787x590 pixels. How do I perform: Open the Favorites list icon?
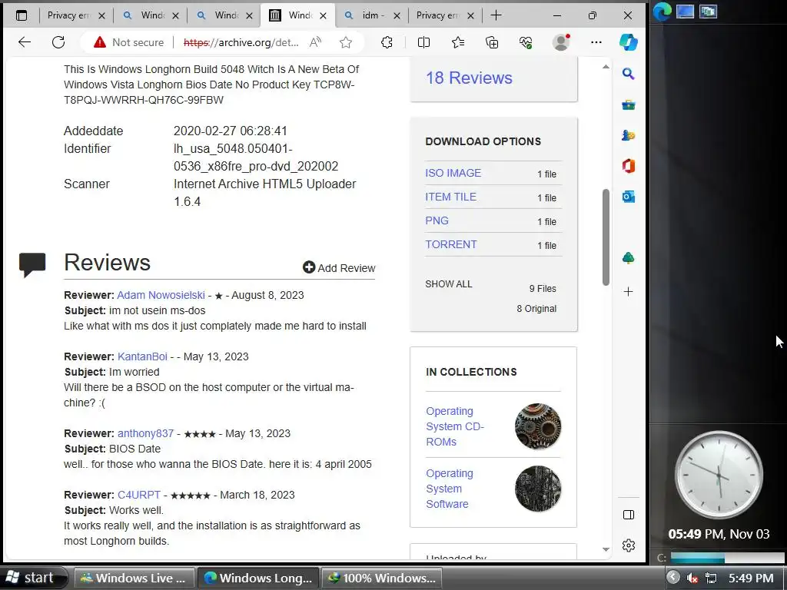(x=458, y=42)
